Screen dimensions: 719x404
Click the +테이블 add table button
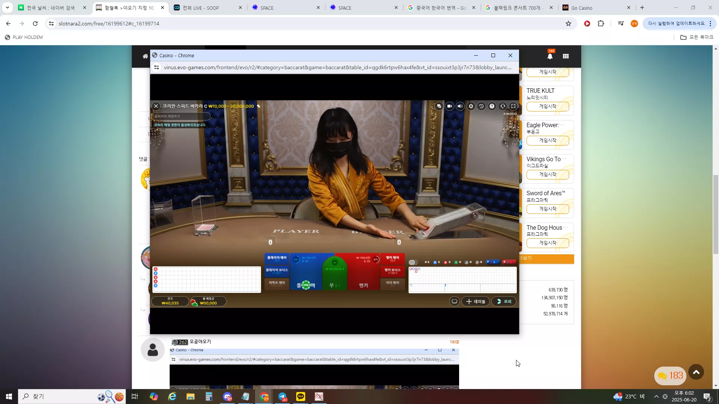pos(476,302)
